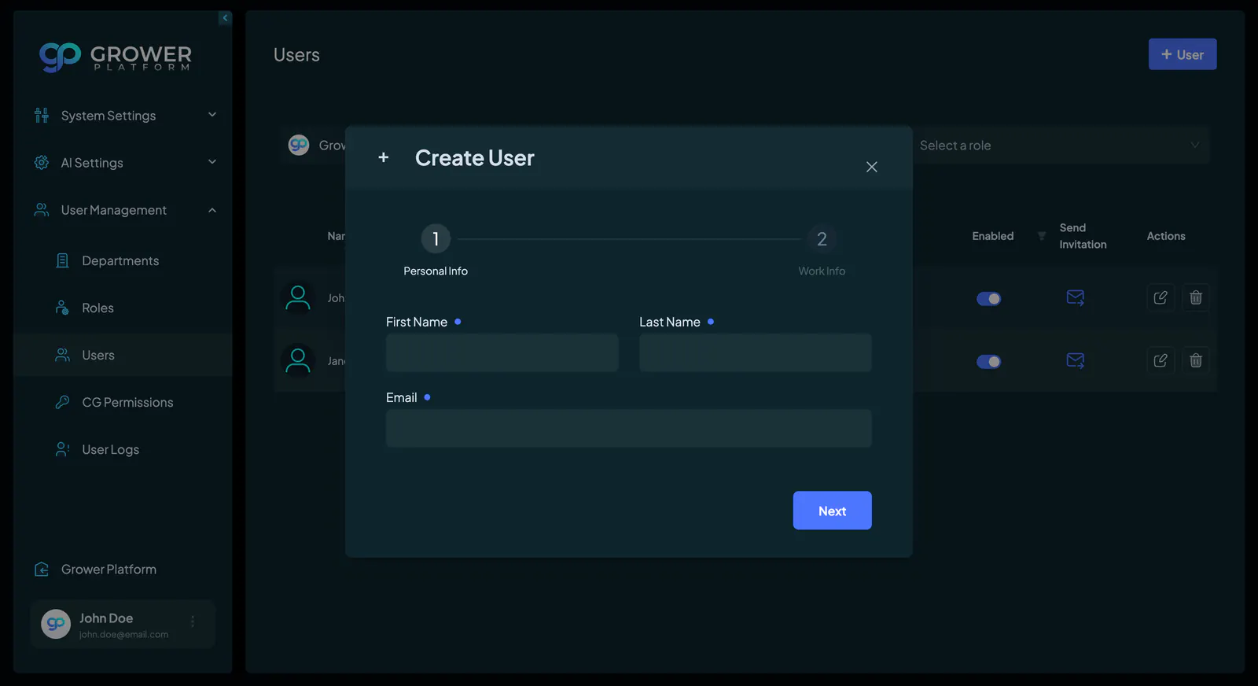Collapse the sidebar with the chevron button

coord(225,18)
